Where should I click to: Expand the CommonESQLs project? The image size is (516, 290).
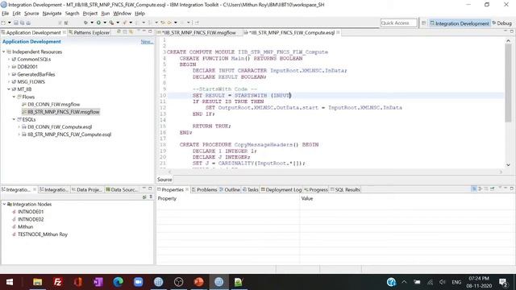coord(9,60)
